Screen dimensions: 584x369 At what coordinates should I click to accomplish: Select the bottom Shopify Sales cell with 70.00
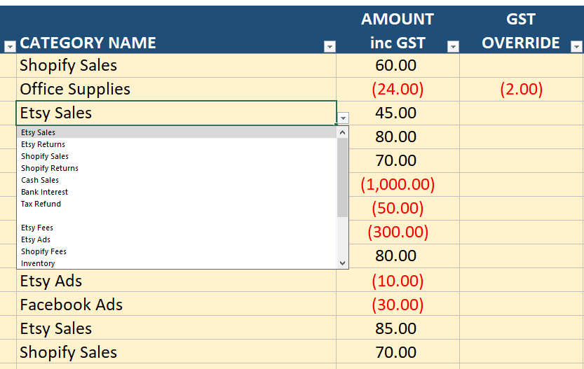[x=176, y=352]
